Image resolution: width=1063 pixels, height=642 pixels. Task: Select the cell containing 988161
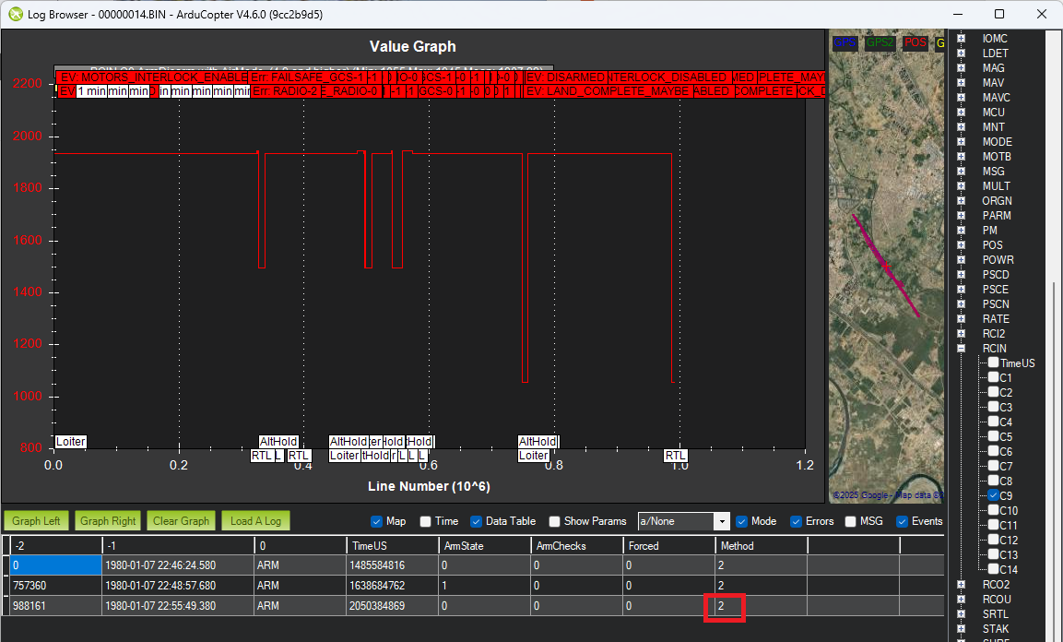coord(56,606)
